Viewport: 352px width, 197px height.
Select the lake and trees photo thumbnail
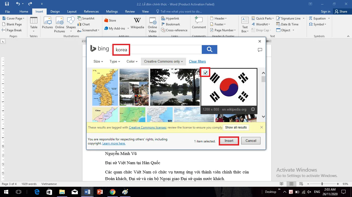[174, 87]
